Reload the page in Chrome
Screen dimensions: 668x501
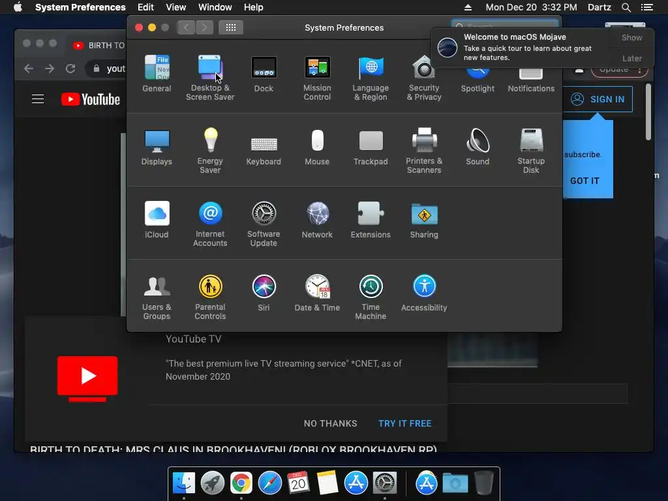pos(70,68)
